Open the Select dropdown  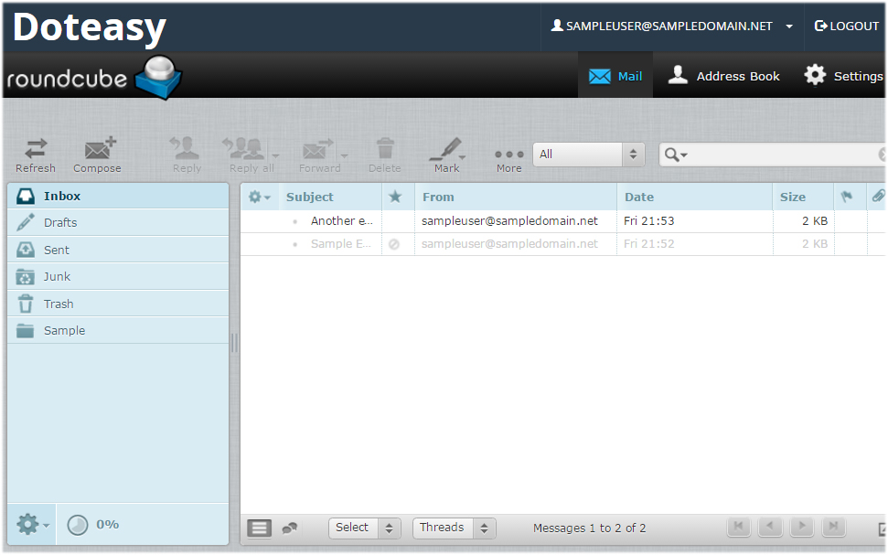365,528
